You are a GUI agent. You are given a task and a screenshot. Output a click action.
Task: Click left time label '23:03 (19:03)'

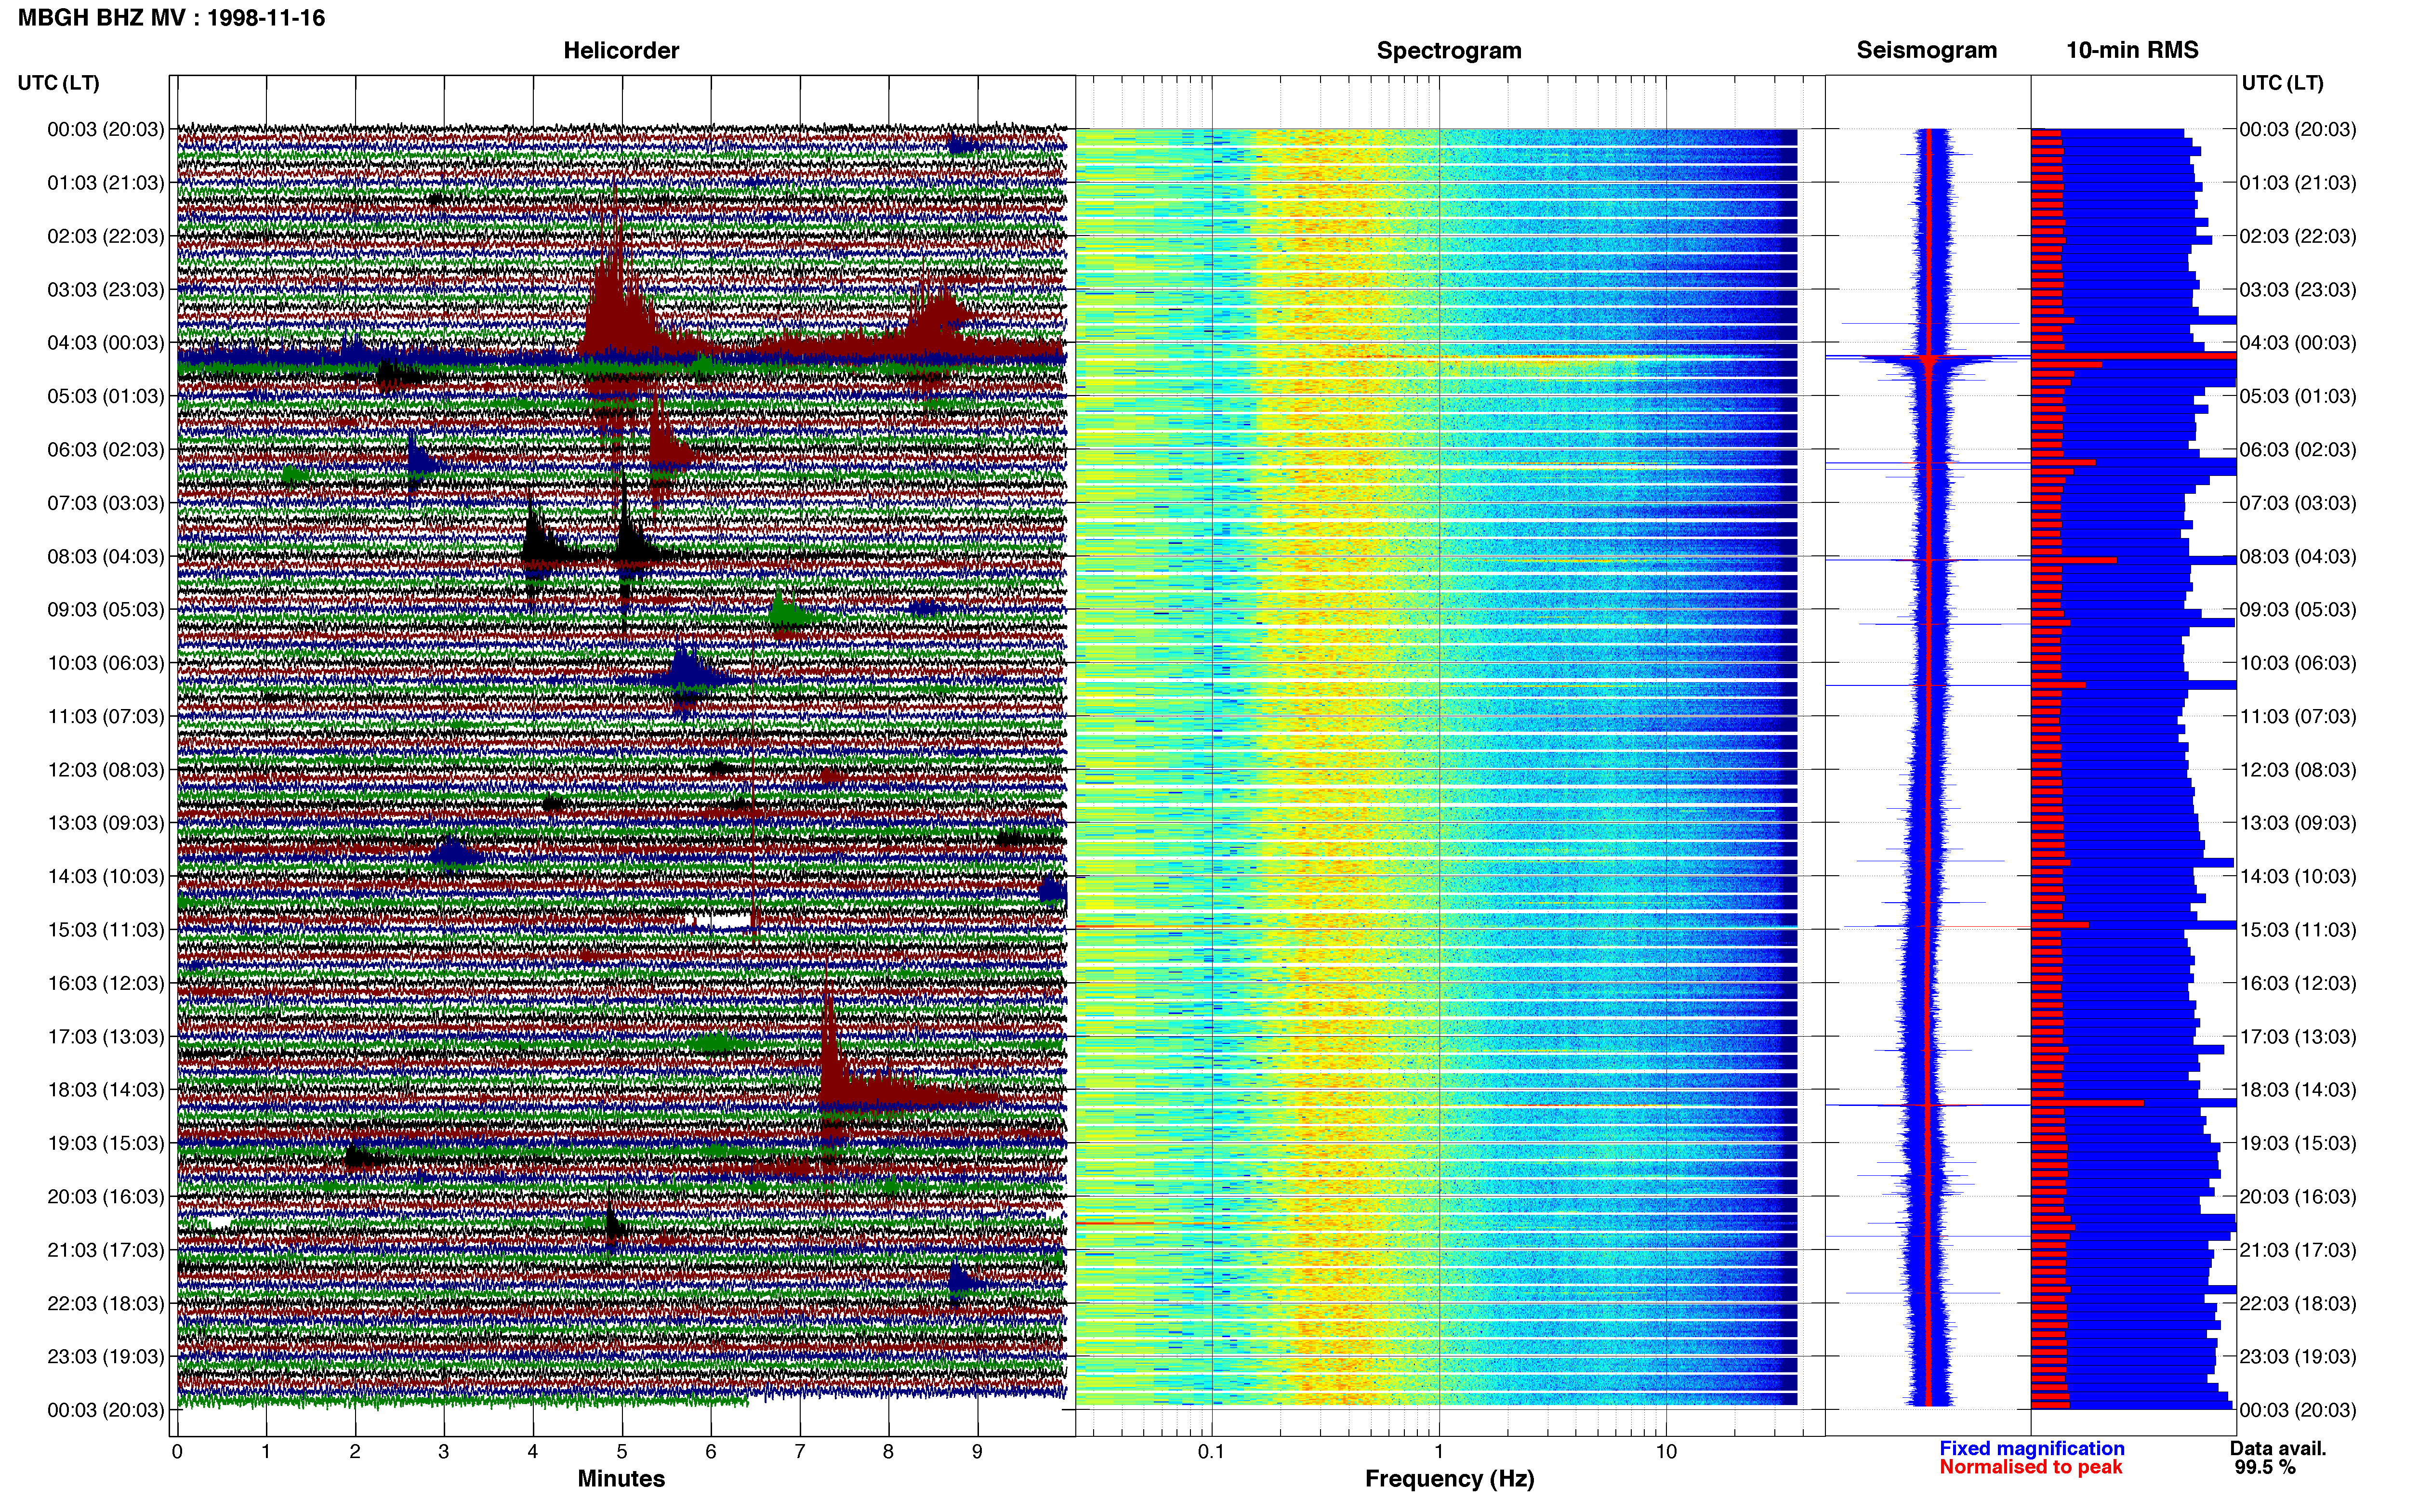pos(106,1357)
